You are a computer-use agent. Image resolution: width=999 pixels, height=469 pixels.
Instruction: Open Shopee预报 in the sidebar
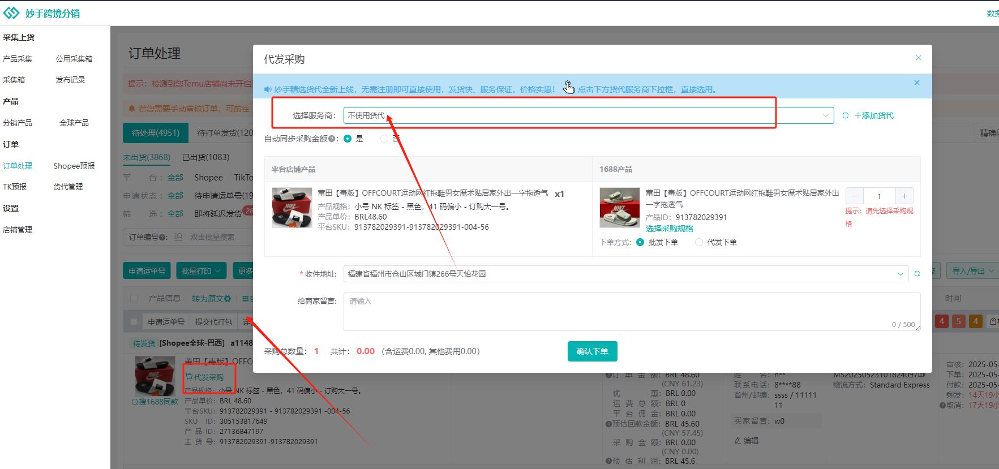pos(74,166)
